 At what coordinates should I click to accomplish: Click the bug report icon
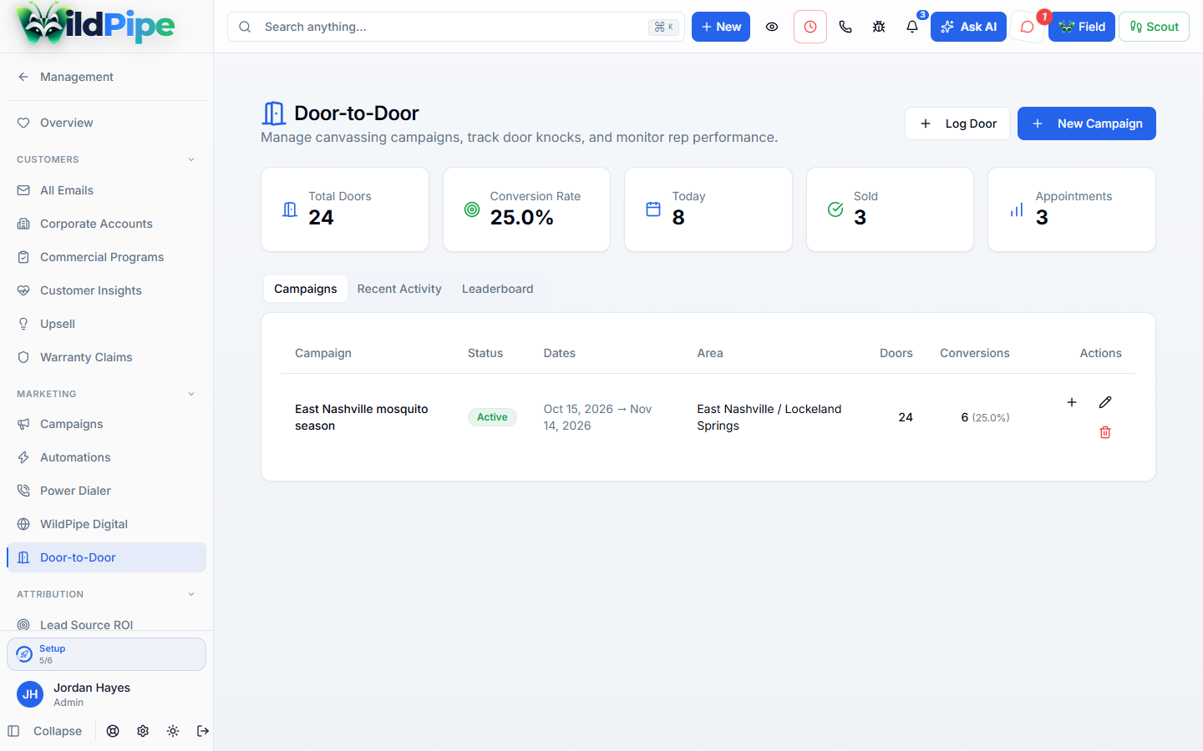tap(879, 27)
